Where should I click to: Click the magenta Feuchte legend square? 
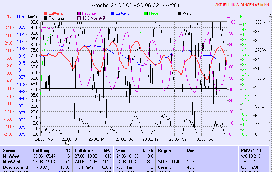click(x=79, y=13)
